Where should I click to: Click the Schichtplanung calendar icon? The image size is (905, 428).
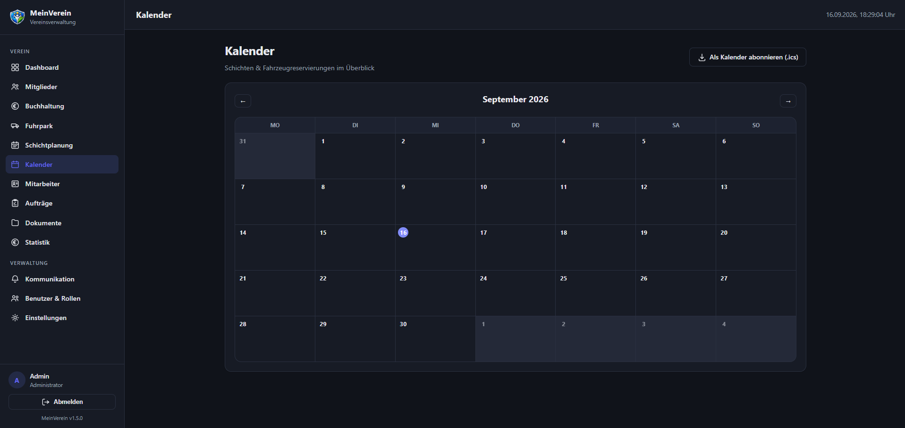[15, 145]
